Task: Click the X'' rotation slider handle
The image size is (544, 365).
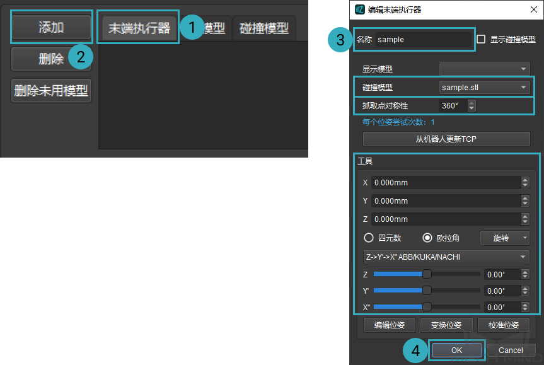Action: [427, 307]
